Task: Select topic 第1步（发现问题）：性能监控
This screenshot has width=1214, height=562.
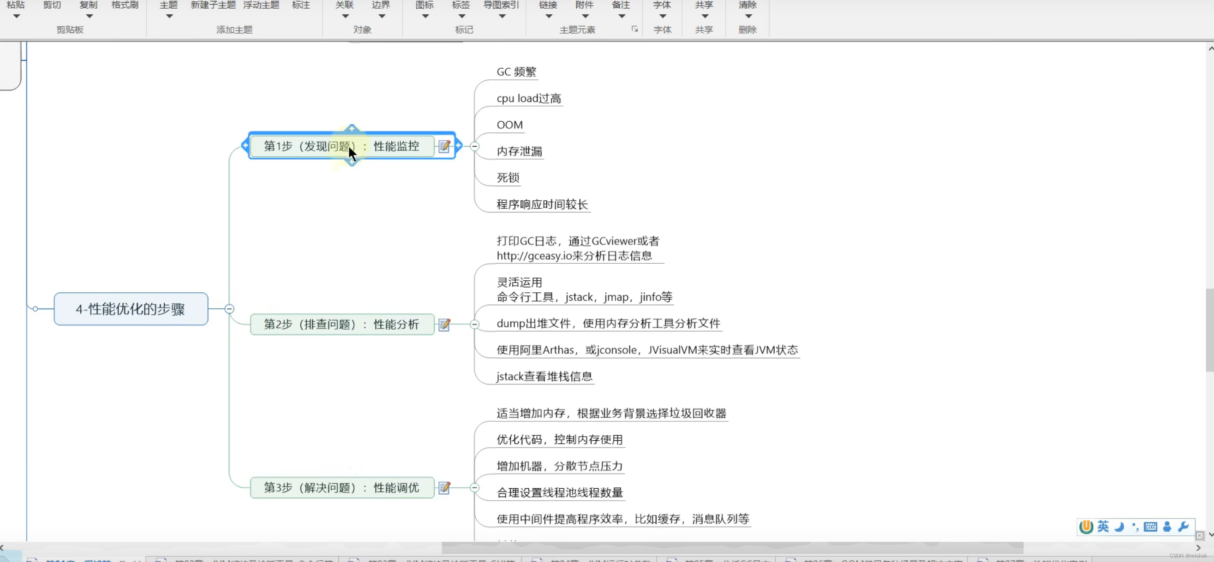Action: click(x=341, y=146)
